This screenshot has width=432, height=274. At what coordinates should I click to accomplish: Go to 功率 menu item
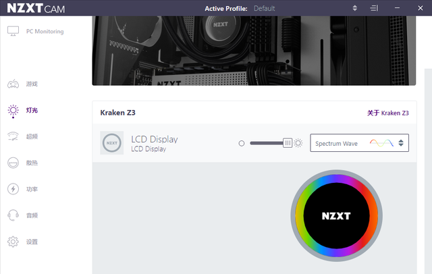pos(32,189)
